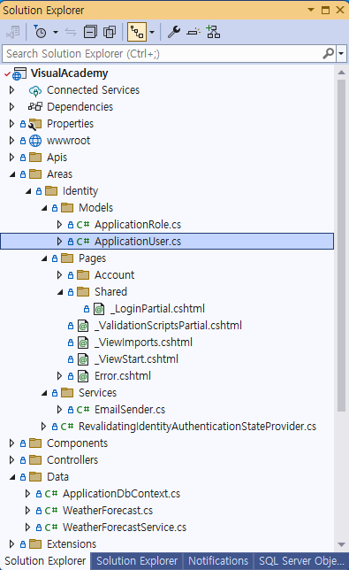This screenshot has height=570, width=349.
Task: Focus the Search Solution Explorer field
Action: [163, 54]
